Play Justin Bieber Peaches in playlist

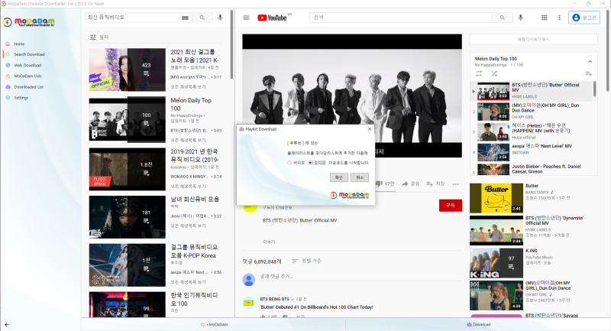[x=531, y=169]
